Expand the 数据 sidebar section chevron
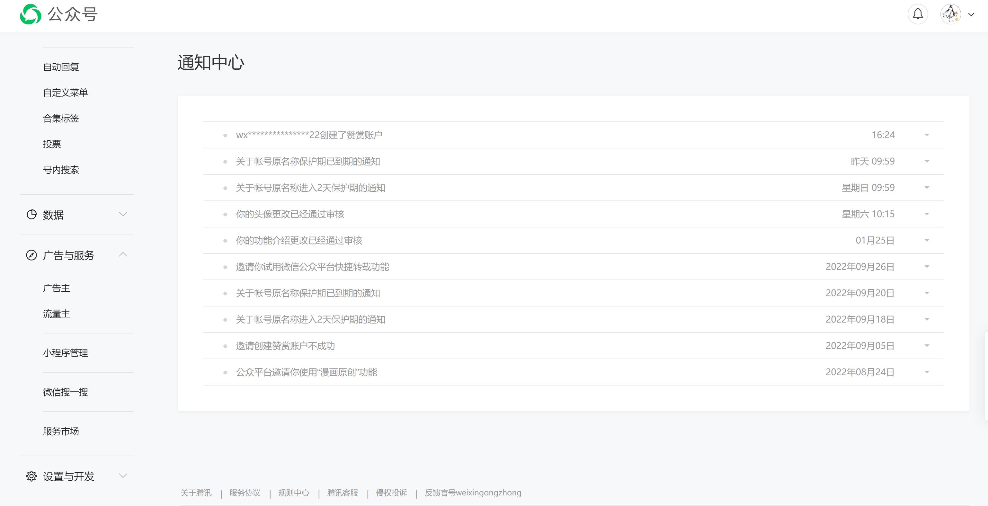The image size is (988, 506). point(123,214)
